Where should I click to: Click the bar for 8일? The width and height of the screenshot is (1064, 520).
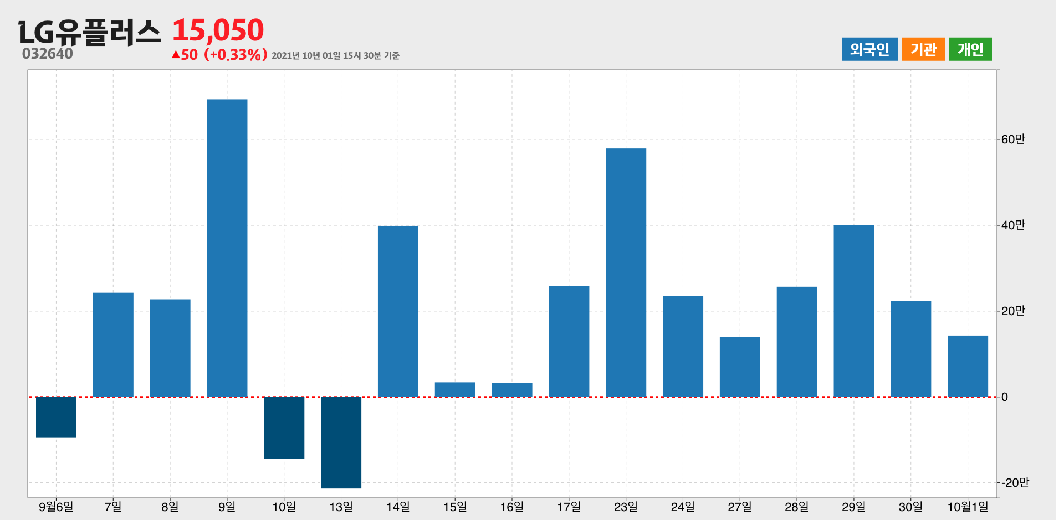170,348
